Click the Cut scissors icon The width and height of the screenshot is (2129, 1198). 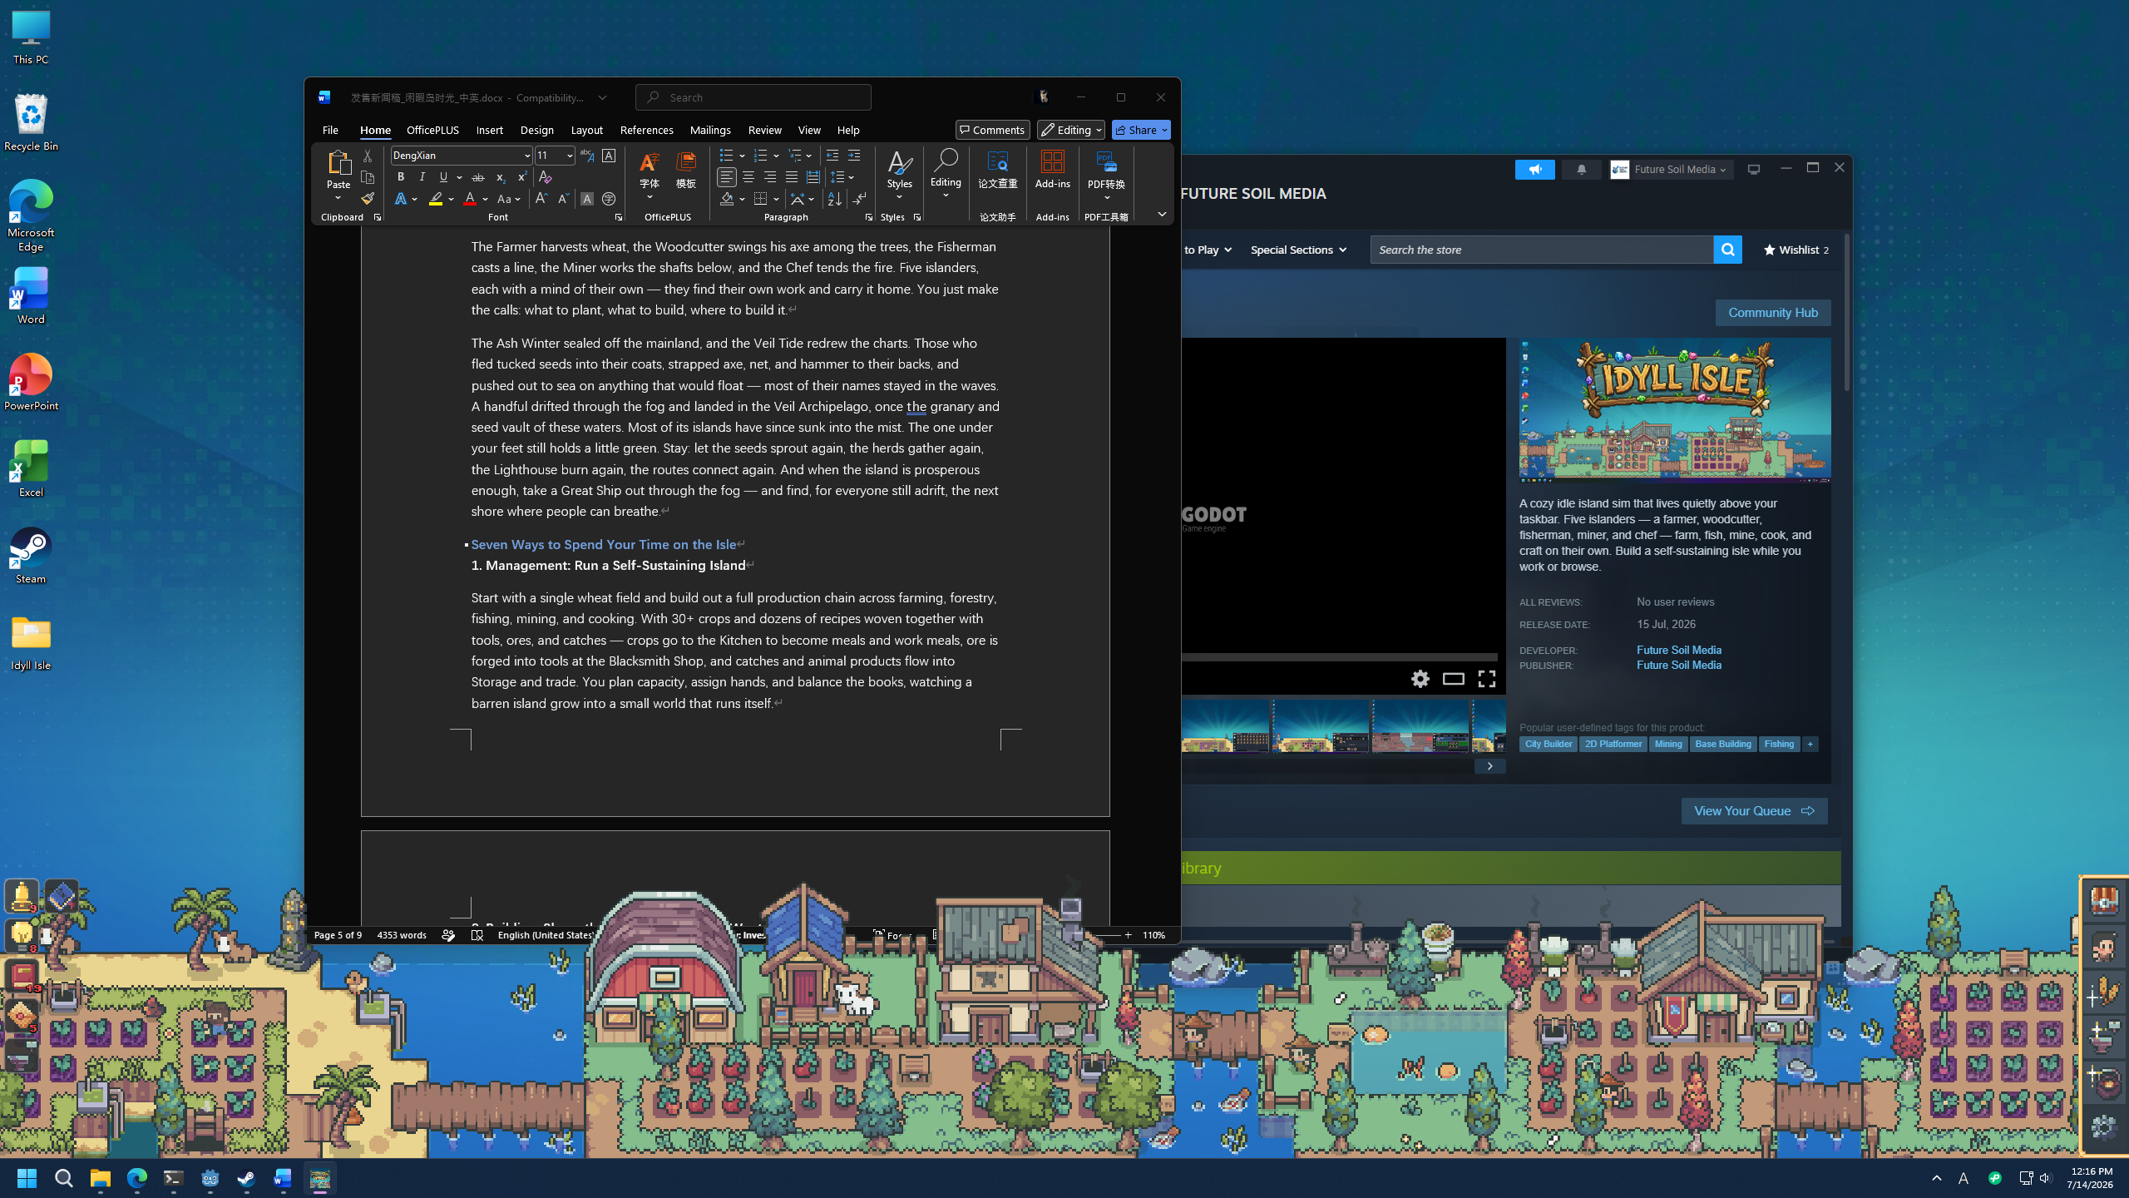point(367,156)
